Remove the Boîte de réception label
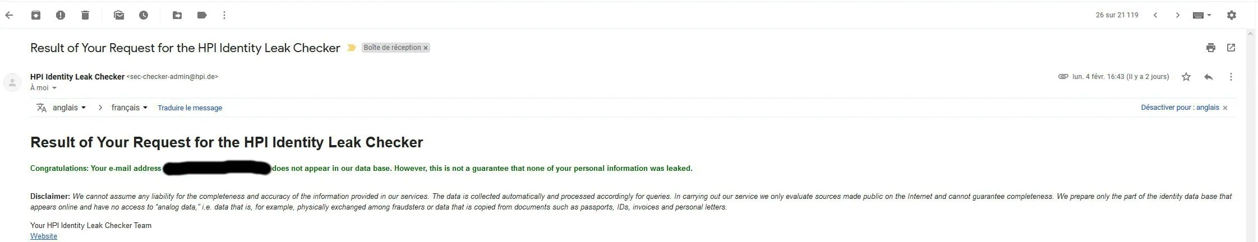1258x242 pixels. pos(426,48)
